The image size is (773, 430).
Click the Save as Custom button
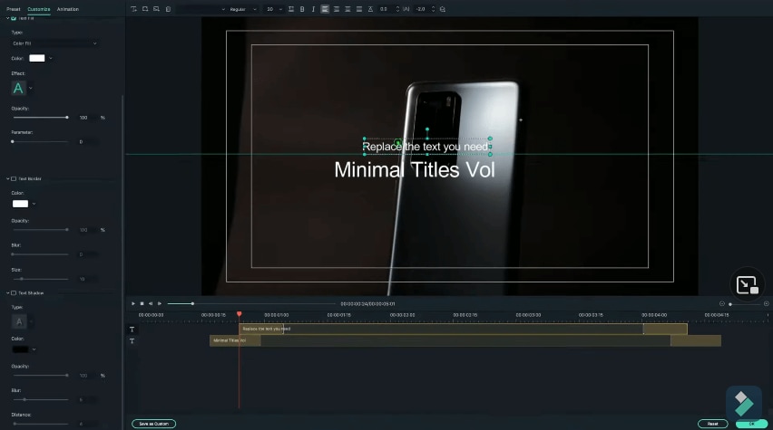(154, 424)
